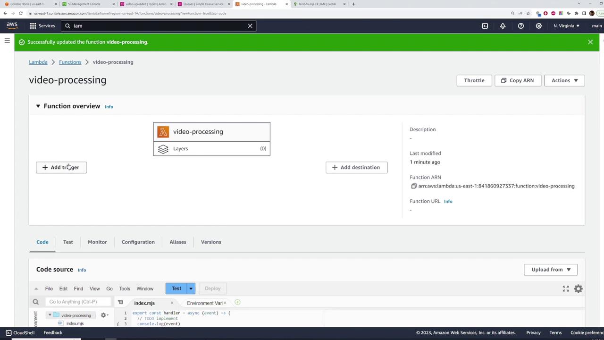Select index.mjs in the file tree
604x340 pixels.
click(75, 323)
